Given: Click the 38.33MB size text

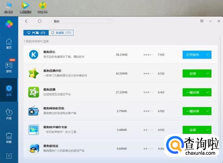Looking at the screenshot, I should [122, 55].
